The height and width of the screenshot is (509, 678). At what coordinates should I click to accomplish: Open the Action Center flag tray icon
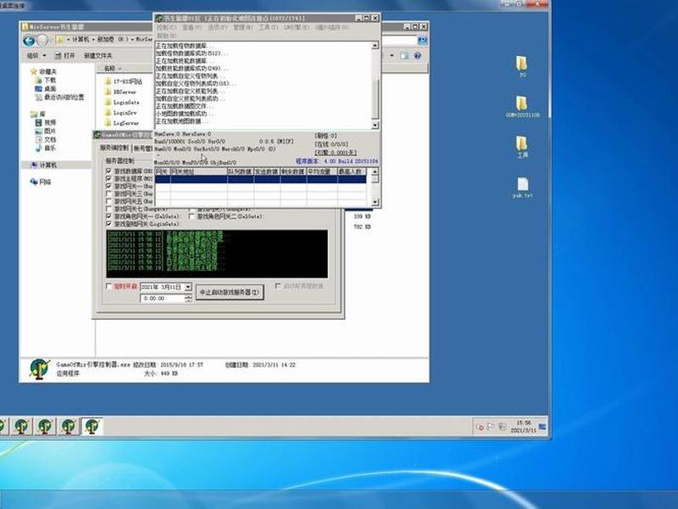point(491,427)
